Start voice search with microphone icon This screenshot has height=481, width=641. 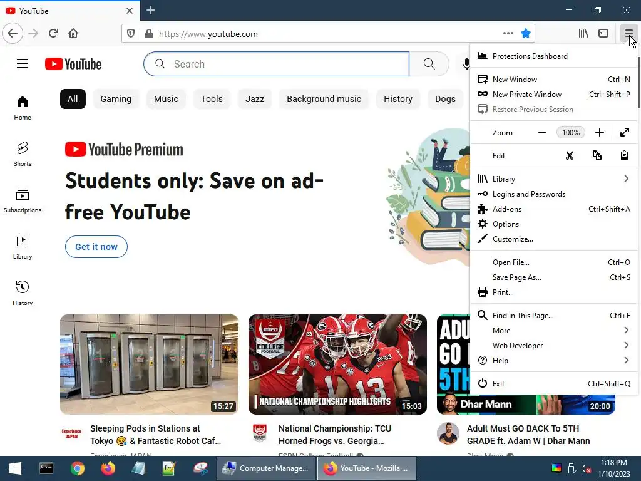pos(466,64)
